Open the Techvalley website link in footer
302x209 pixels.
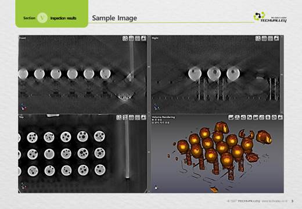tap(275, 201)
